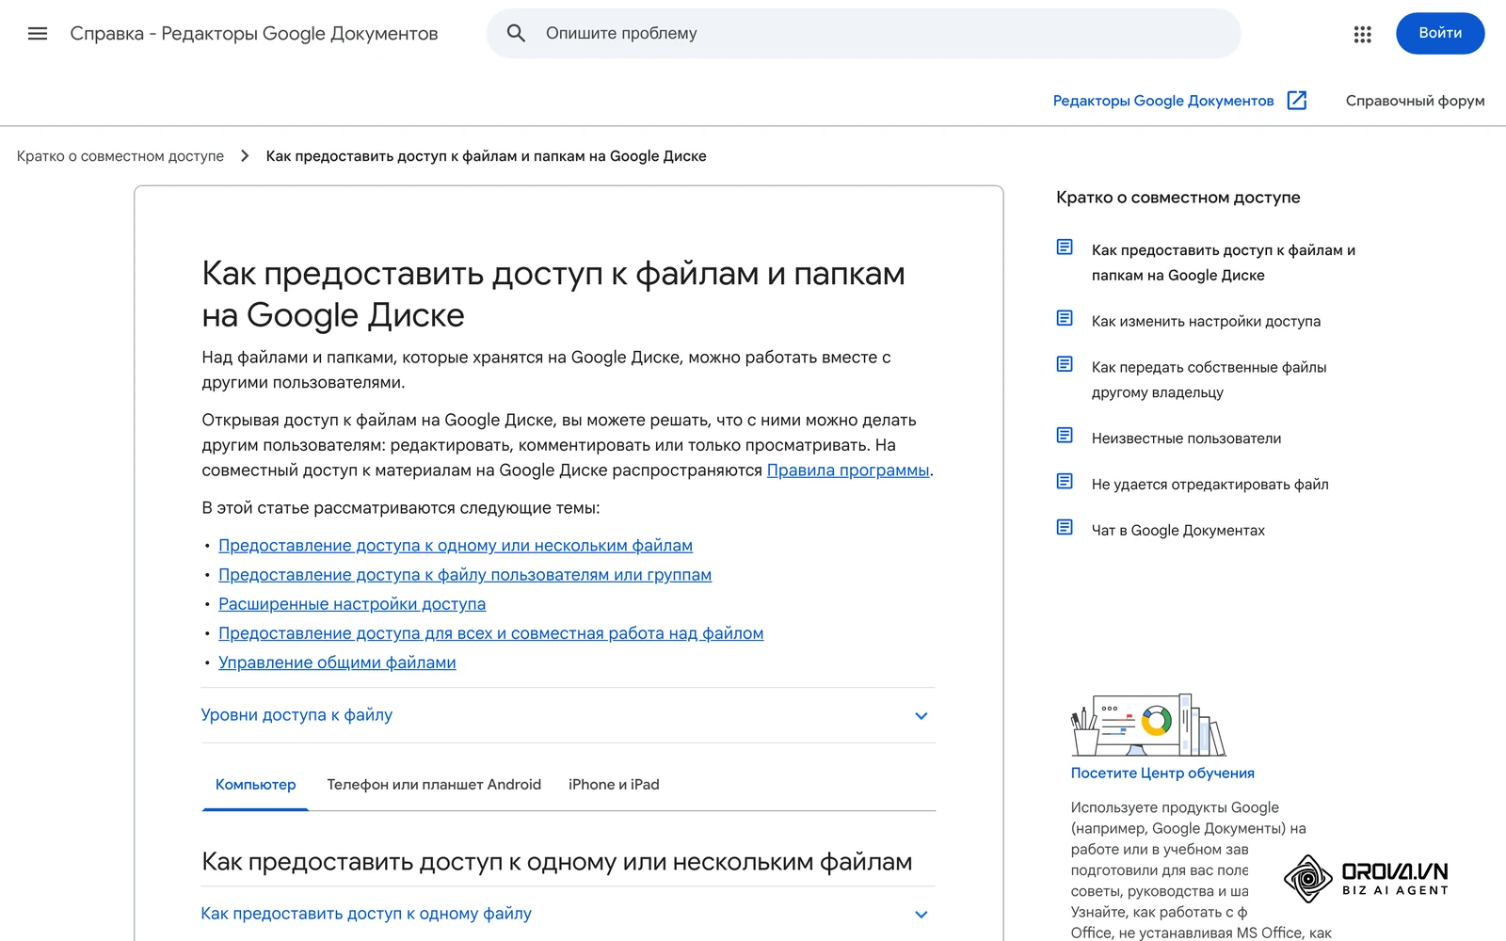Viewport: 1506px width, 941px height.
Task: Click the article icon for Неизвестные пользователи
Action: click(x=1065, y=435)
